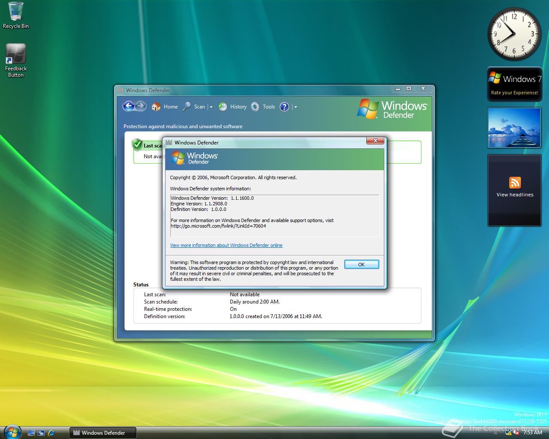Screen dimensions: 549x439
Task: Click the muted volume tray icon
Action: tap(516, 433)
